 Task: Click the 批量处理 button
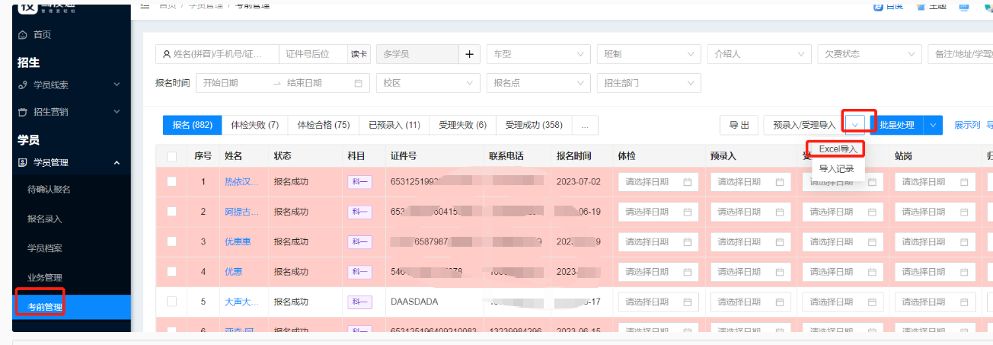tap(897, 125)
